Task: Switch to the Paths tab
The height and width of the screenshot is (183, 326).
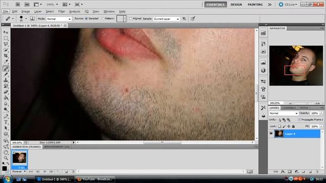Action: coord(304,108)
